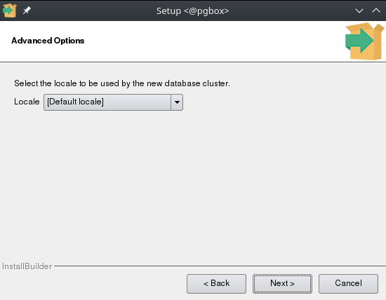The height and width of the screenshot is (300, 386).
Task: Expand the Locale dropdown arrow
Action: (177, 102)
